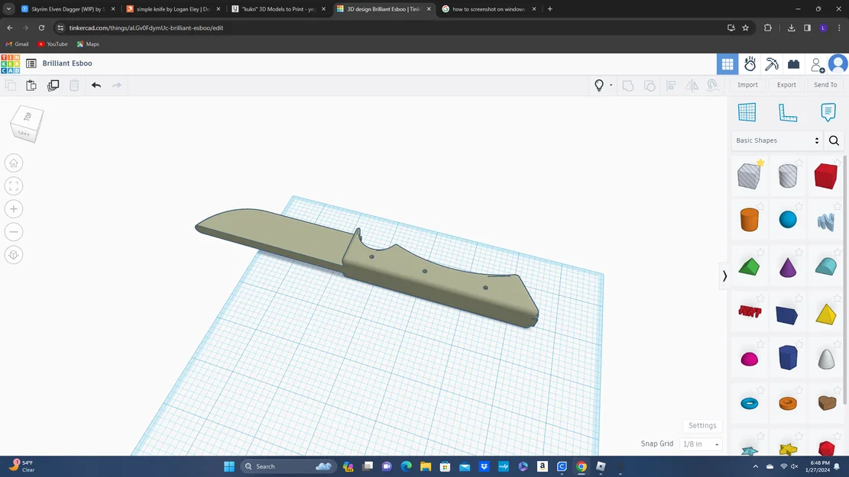Image resolution: width=849 pixels, height=477 pixels.
Task: Zoom in with the plus icon
Action: click(14, 209)
